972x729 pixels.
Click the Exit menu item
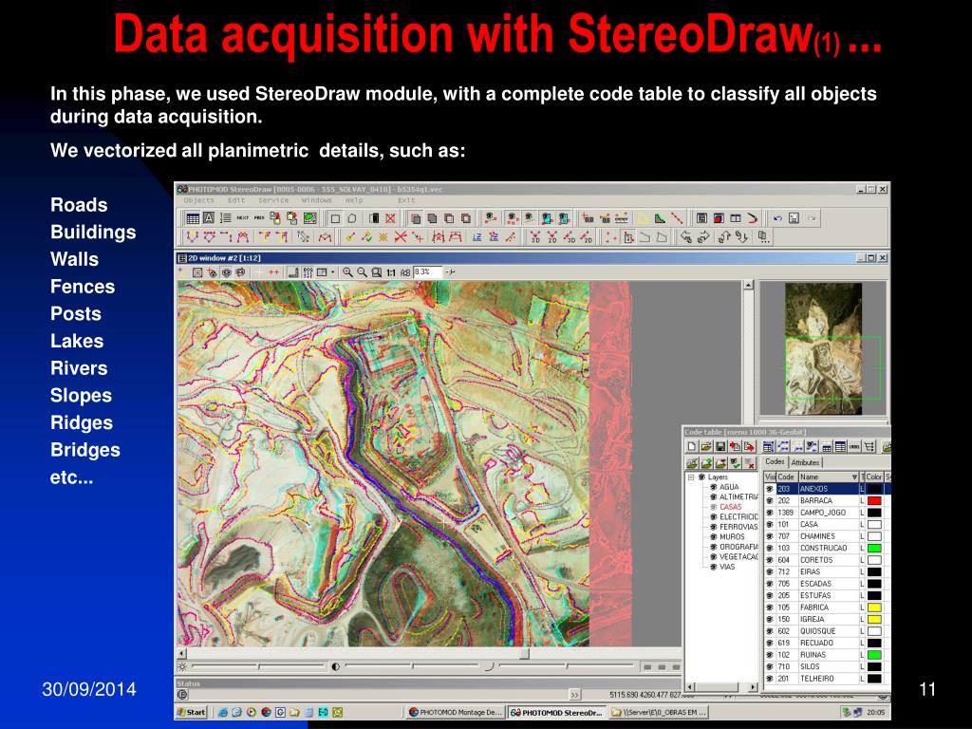coord(406,200)
